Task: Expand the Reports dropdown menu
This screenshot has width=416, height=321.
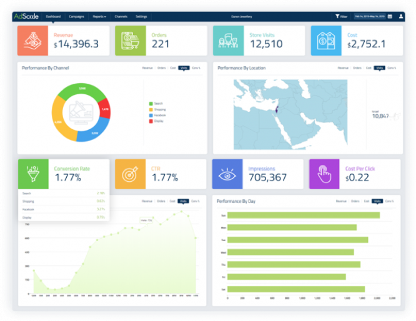Action: (x=99, y=16)
